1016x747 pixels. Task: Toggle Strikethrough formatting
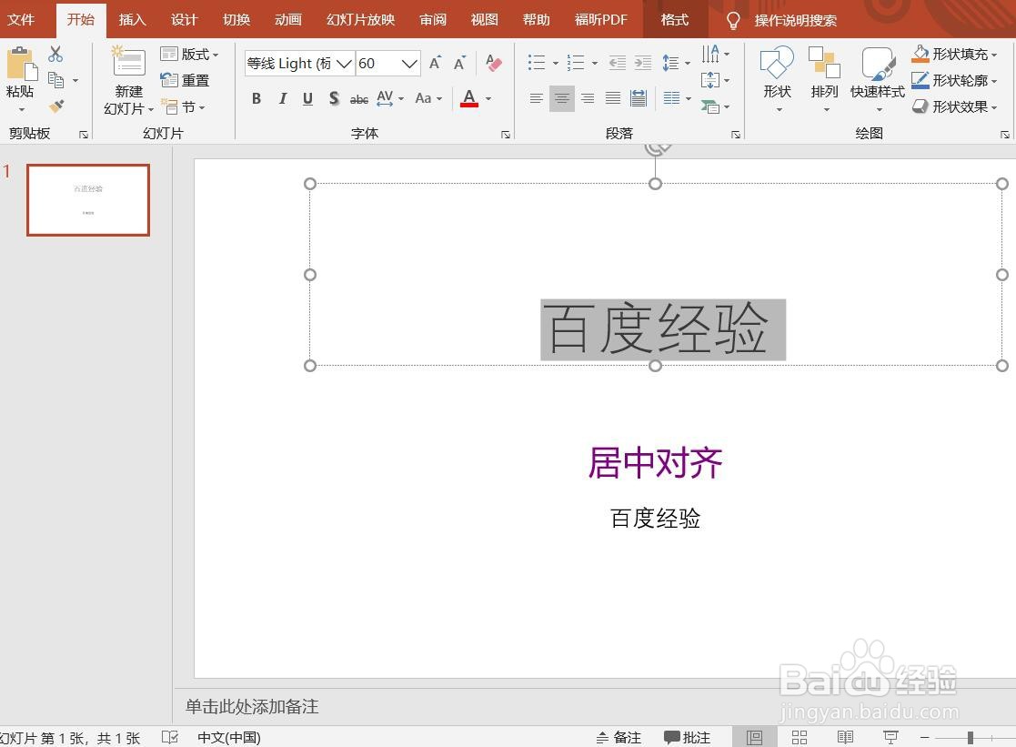coord(359,98)
